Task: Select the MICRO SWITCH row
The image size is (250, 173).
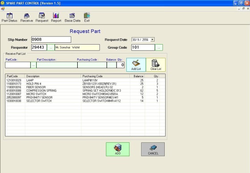Action: coord(85,94)
